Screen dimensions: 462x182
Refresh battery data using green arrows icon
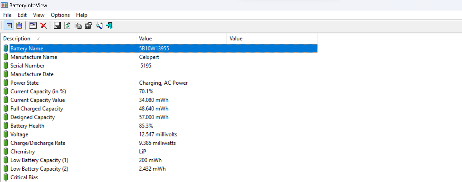[x=68, y=26]
